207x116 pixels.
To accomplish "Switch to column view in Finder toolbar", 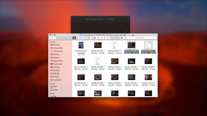I will coord(81,38).
